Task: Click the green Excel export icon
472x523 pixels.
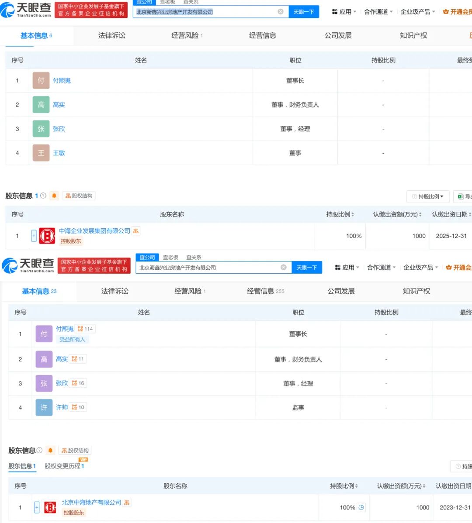Action: tap(461, 196)
